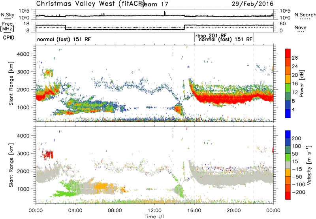The width and height of the screenshot is (316, 219).
Task: Click the red velocity patch near 3000 km
Action: 48,155
